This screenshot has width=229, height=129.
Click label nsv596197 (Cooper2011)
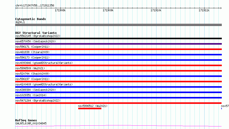pyautogui.click(x=32, y=79)
